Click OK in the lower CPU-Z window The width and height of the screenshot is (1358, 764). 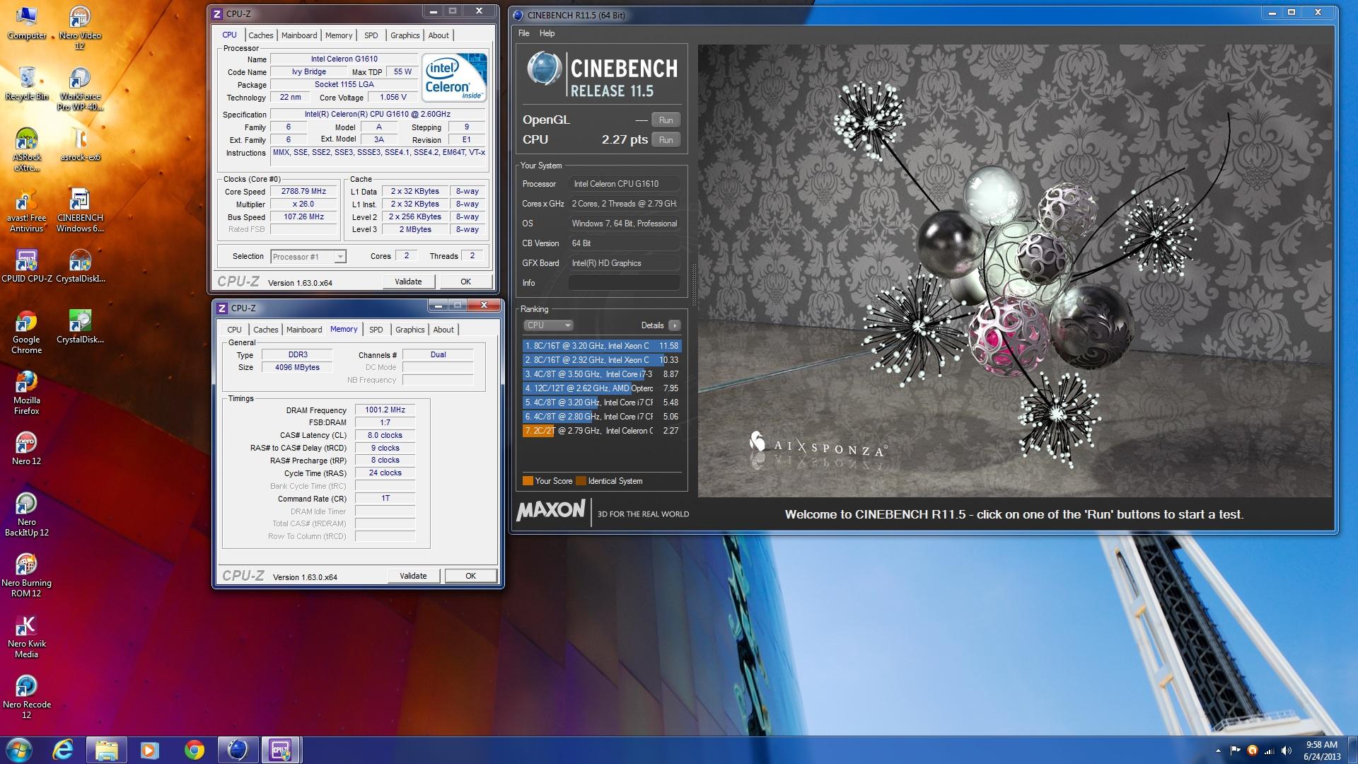(470, 576)
